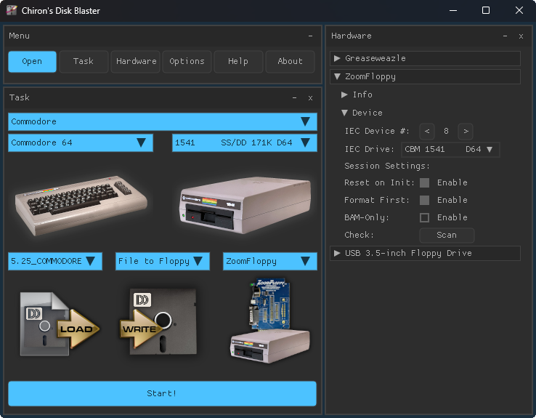The image size is (536, 418).
Task: Click the Scan button
Action: click(447, 236)
